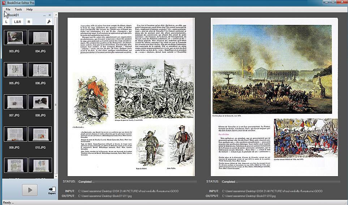
Task: Minimize the Book01 panel
Action: (x=44, y=15)
